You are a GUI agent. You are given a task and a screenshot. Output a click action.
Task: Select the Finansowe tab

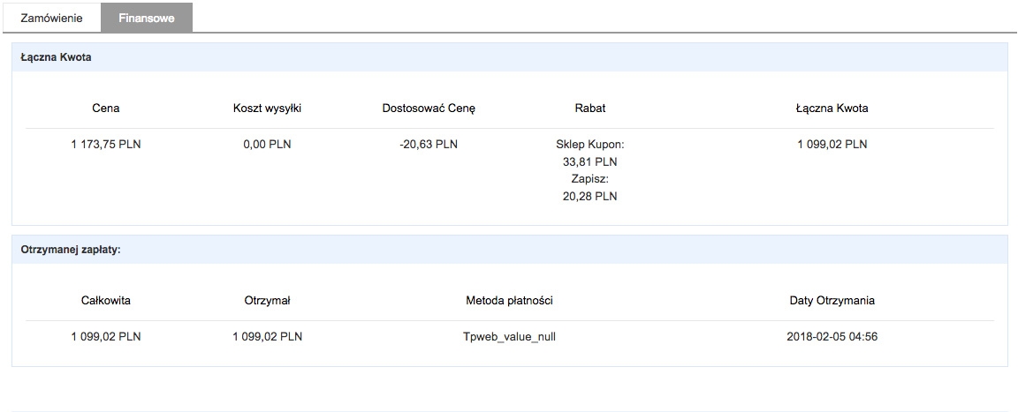tap(147, 19)
